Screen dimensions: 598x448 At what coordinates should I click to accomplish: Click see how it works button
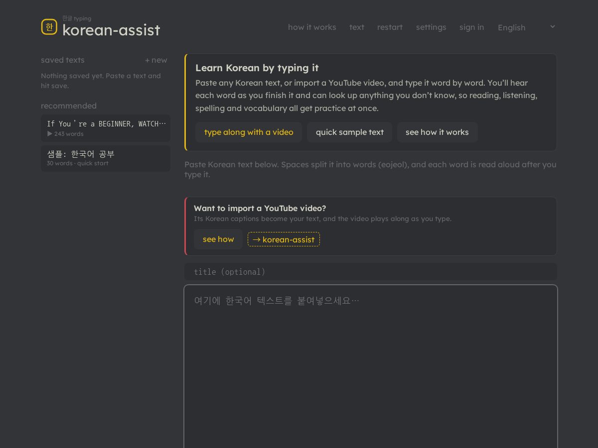pos(437,132)
